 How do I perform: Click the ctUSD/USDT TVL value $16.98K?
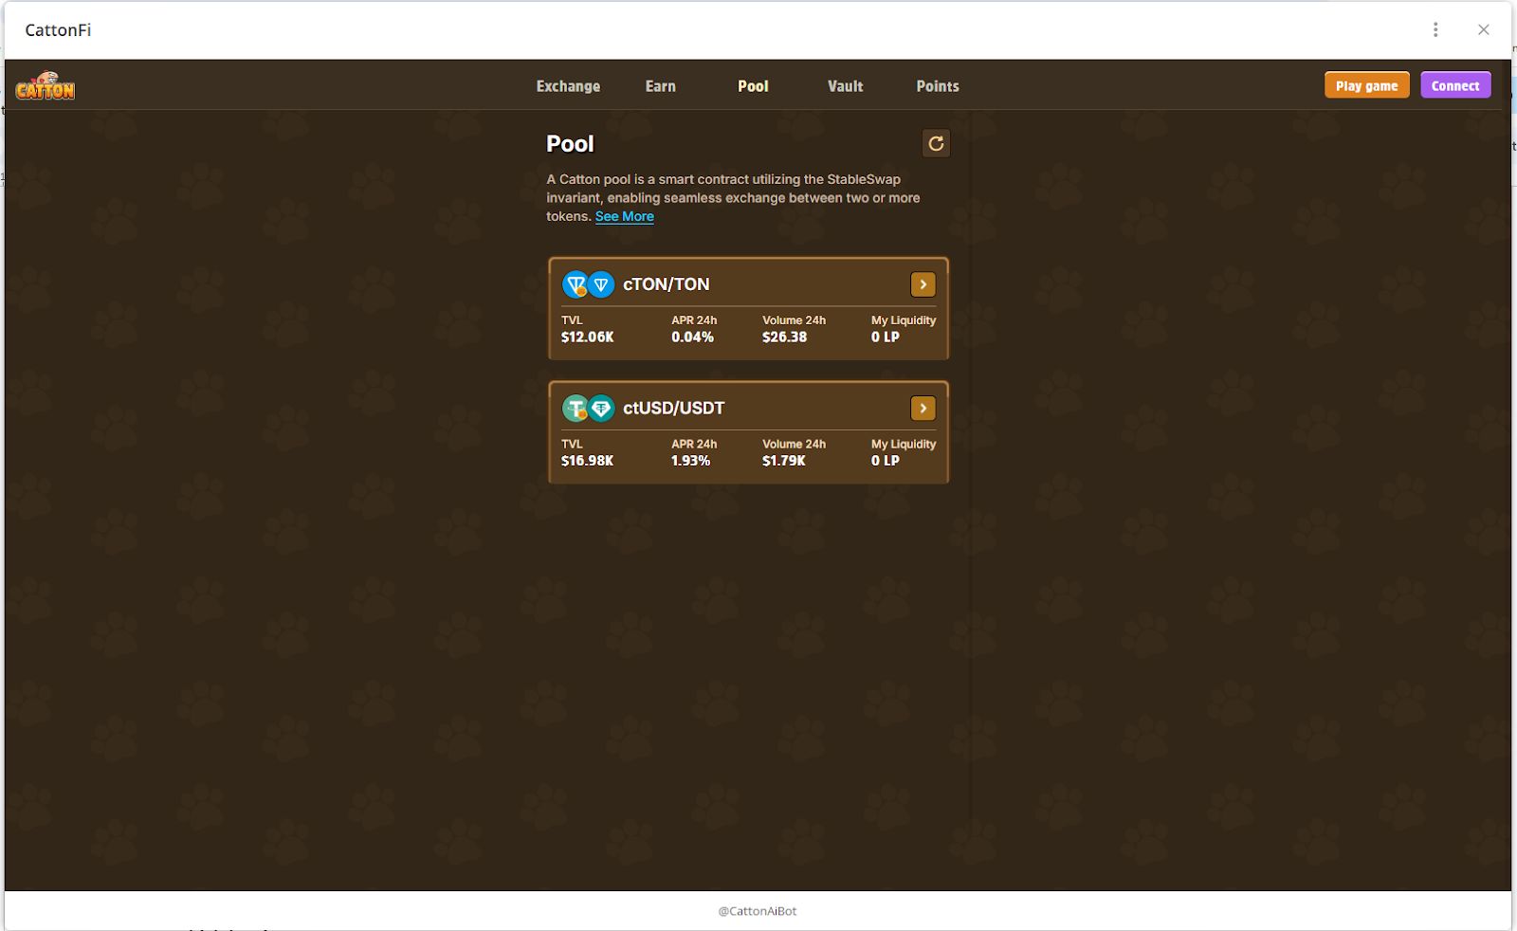(x=587, y=461)
